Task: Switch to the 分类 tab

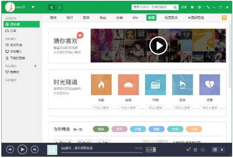Action: pos(119,18)
